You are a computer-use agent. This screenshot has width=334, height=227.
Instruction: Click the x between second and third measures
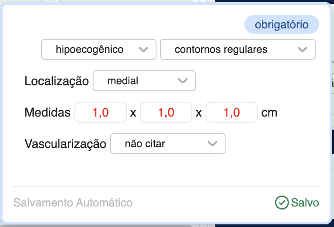199,113
